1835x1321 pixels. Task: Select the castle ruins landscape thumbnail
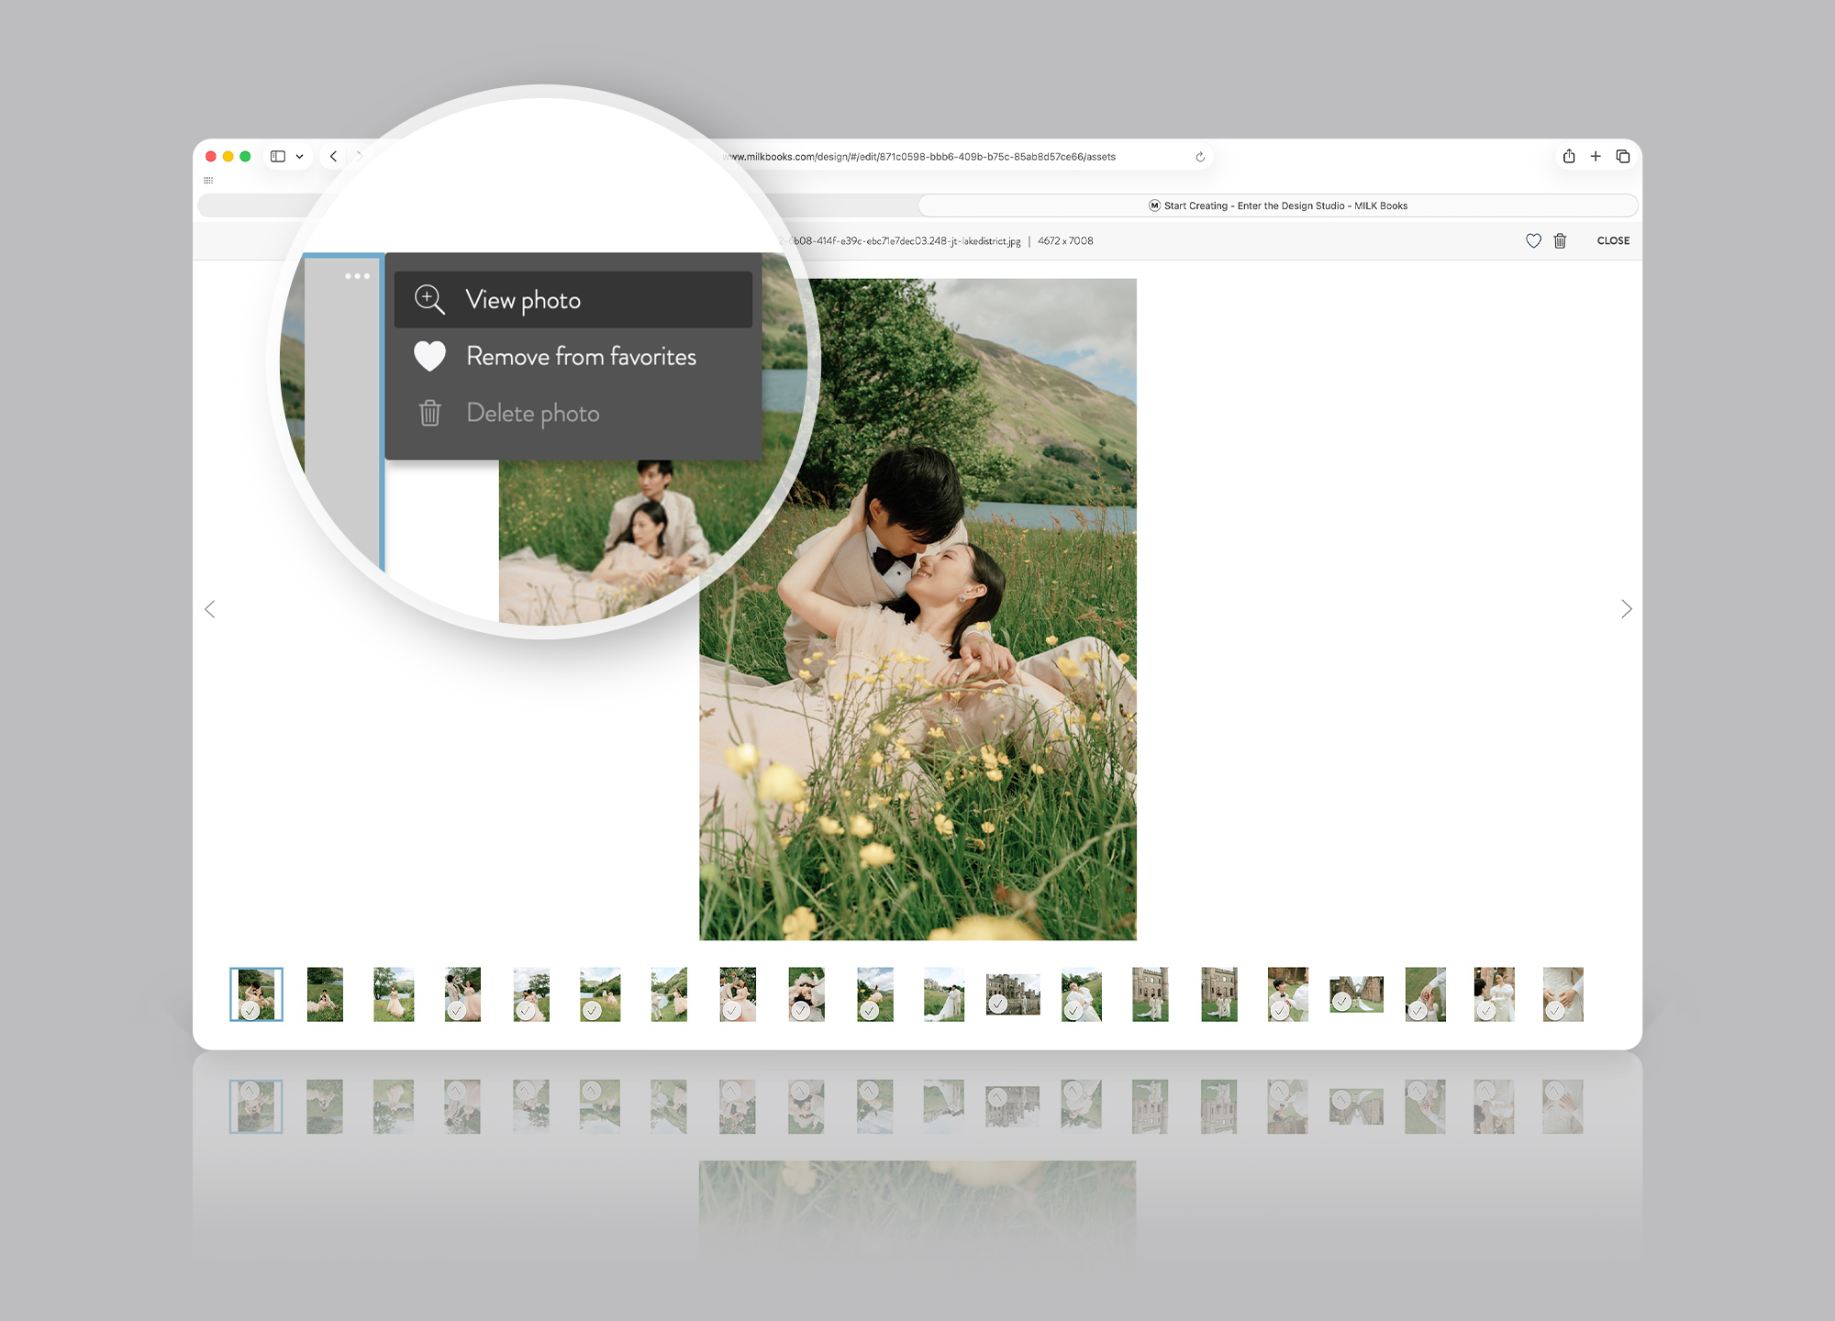tap(1013, 994)
